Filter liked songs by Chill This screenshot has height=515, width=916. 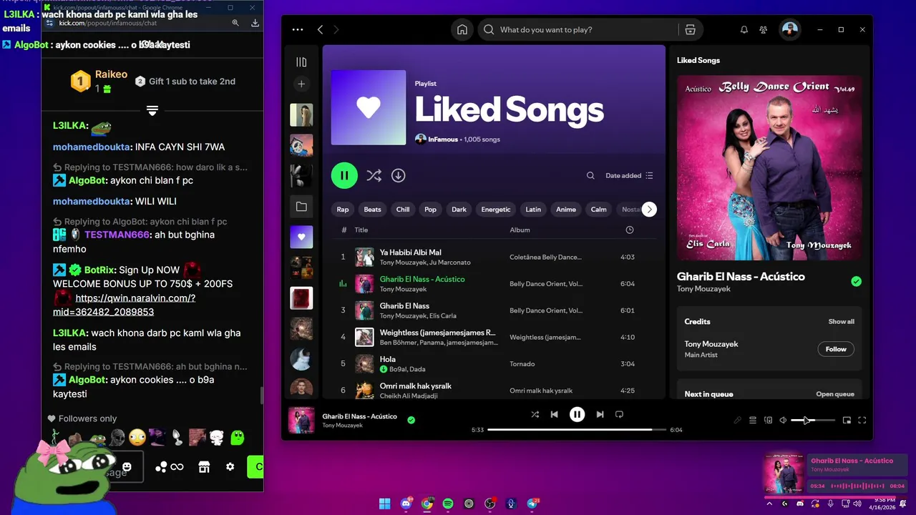tap(403, 210)
